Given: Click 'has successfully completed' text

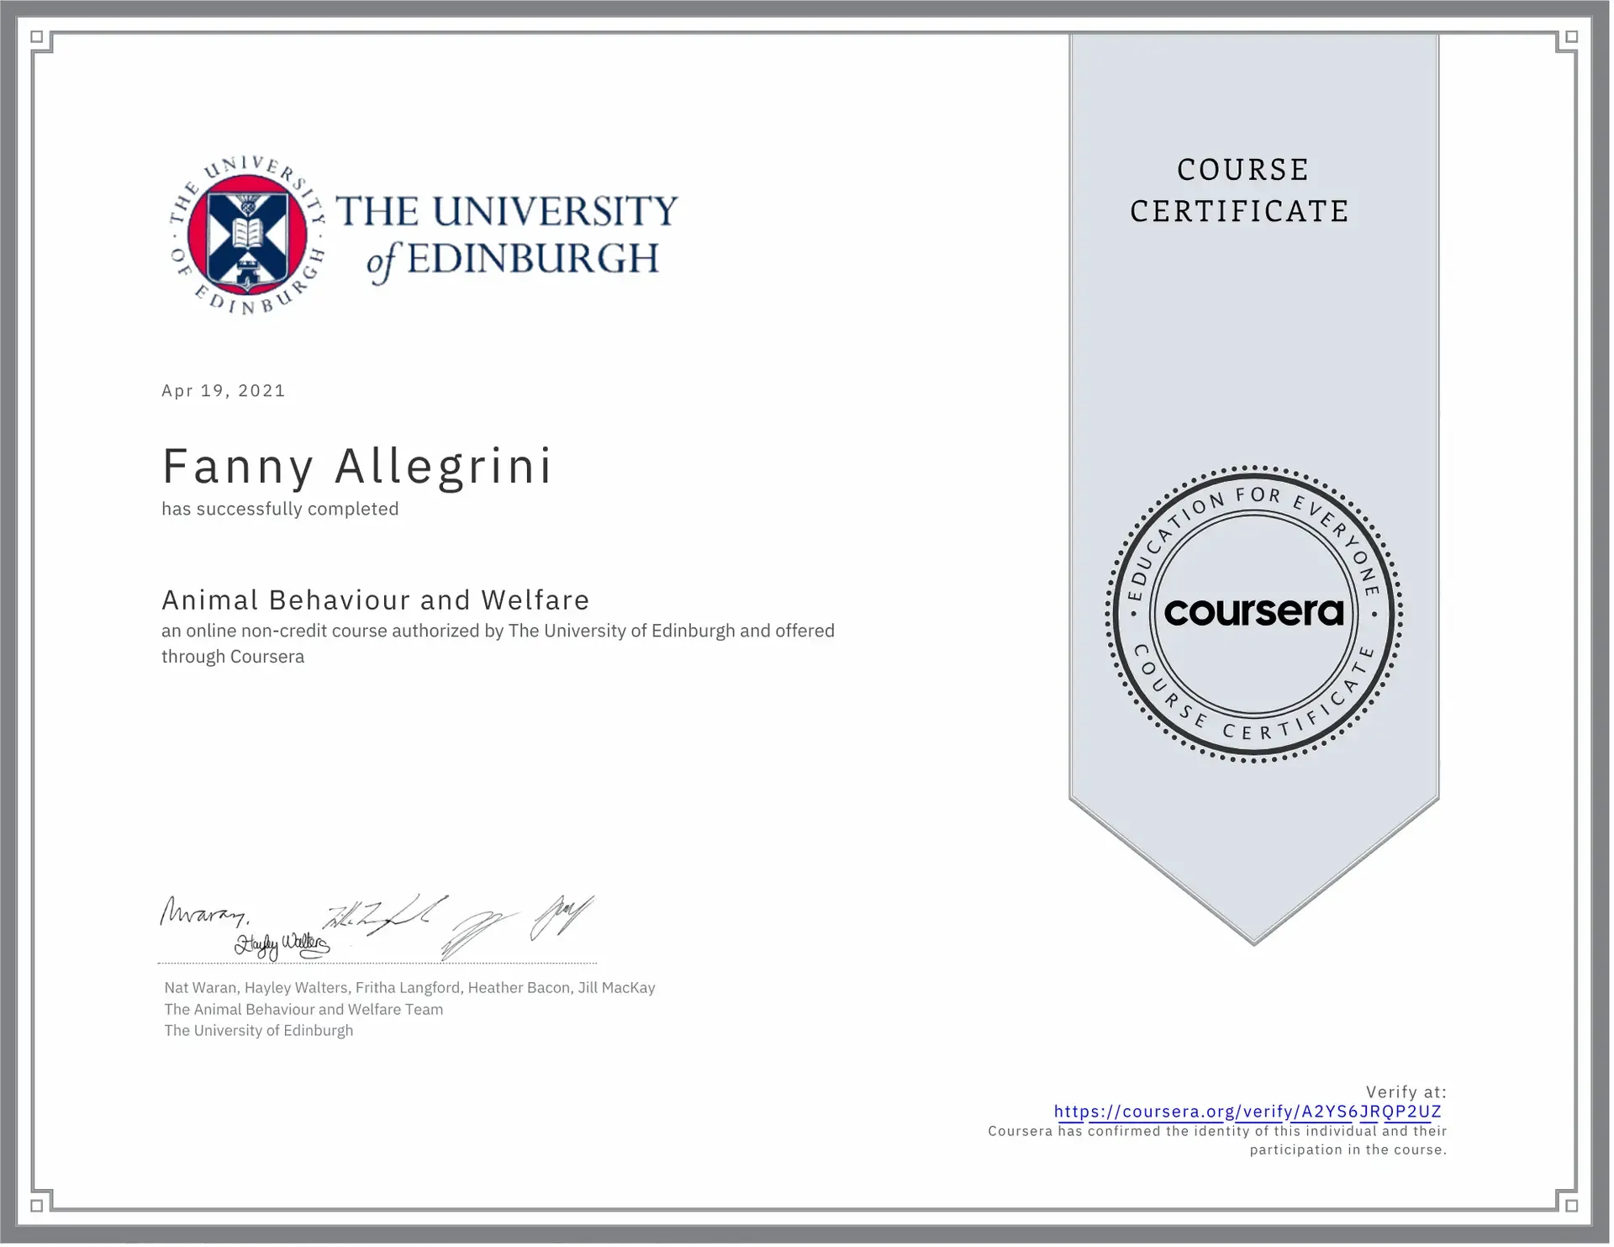Looking at the screenshot, I should click(x=281, y=510).
